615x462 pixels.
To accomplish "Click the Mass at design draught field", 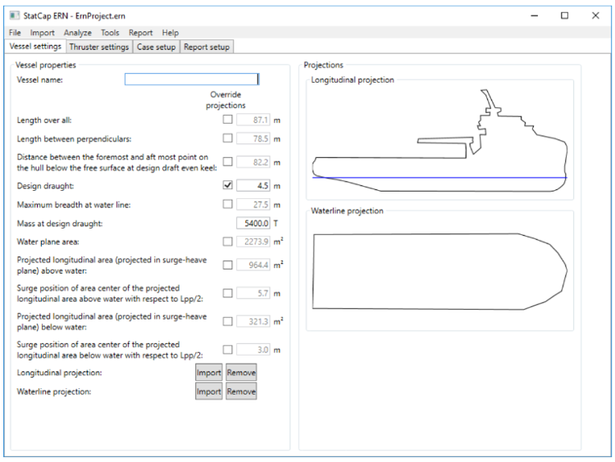I will pyautogui.click(x=253, y=223).
